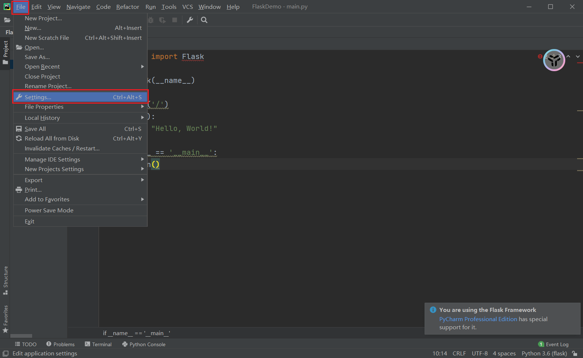Expand the Export submenu
The width and height of the screenshot is (583, 358).
point(80,180)
